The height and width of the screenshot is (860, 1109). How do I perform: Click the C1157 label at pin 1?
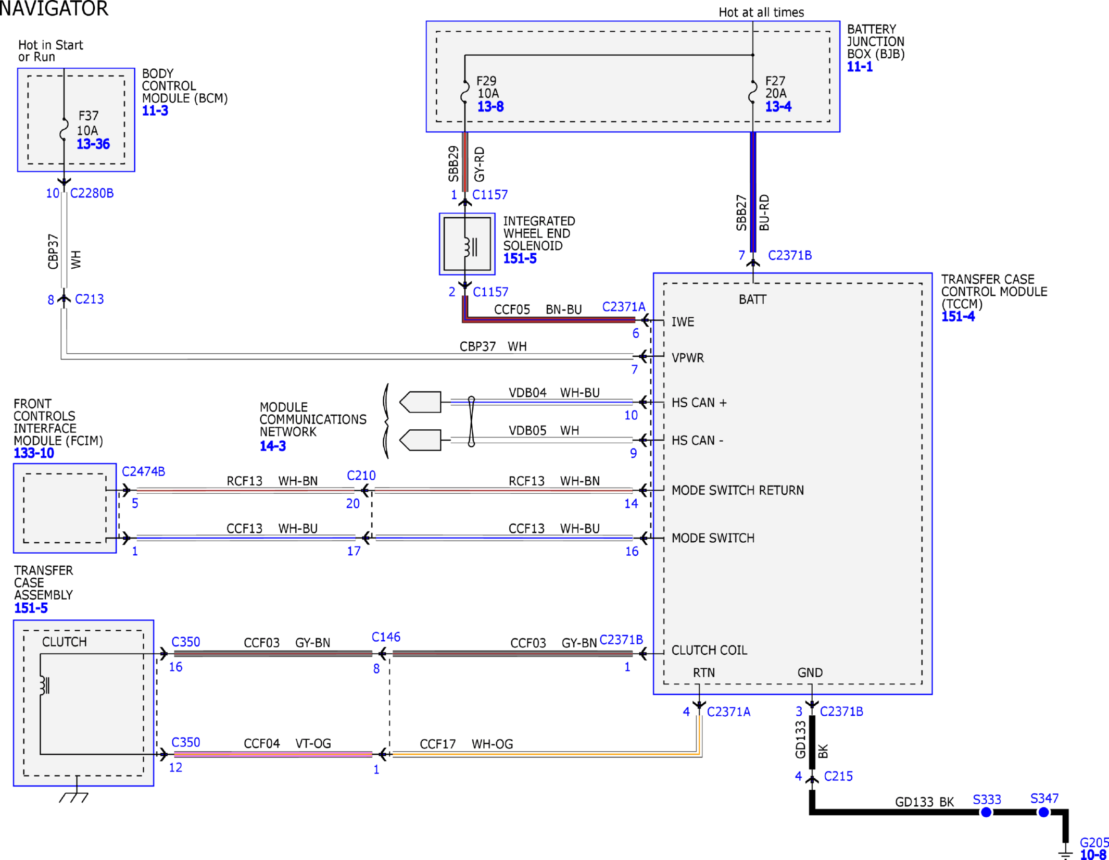pyautogui.click(x=490, y=195)
